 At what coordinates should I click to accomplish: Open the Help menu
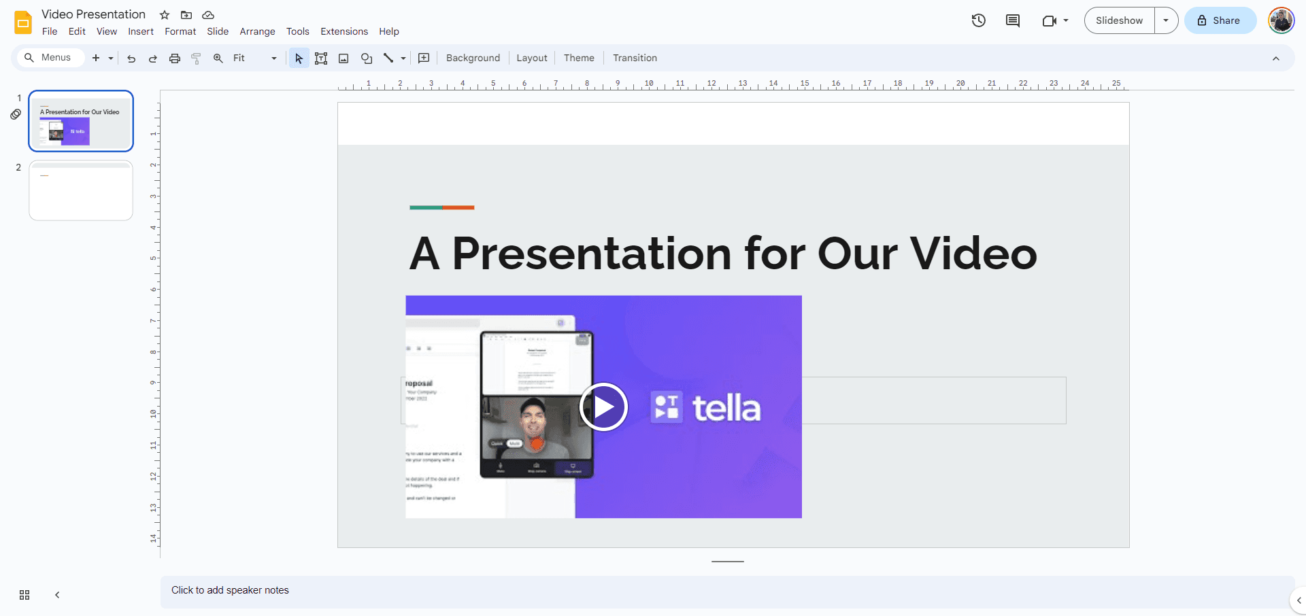[389, 31]
